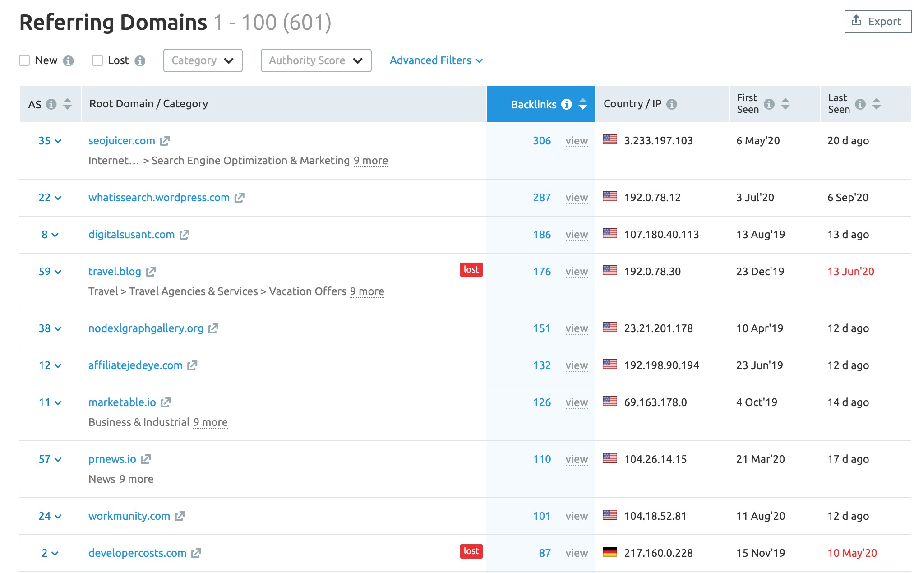Expand authority score 57 for prnews.io
This screenshot has height=573, width=914.
[x=50, y=459]
